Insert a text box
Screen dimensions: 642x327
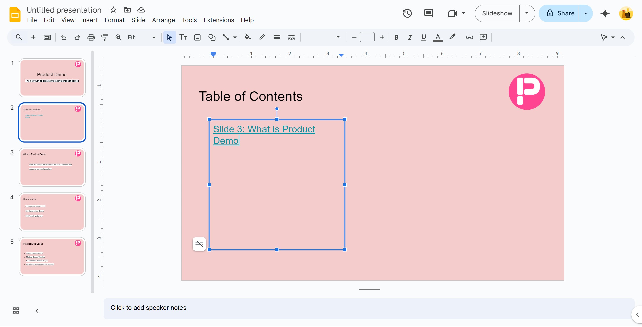183,37
